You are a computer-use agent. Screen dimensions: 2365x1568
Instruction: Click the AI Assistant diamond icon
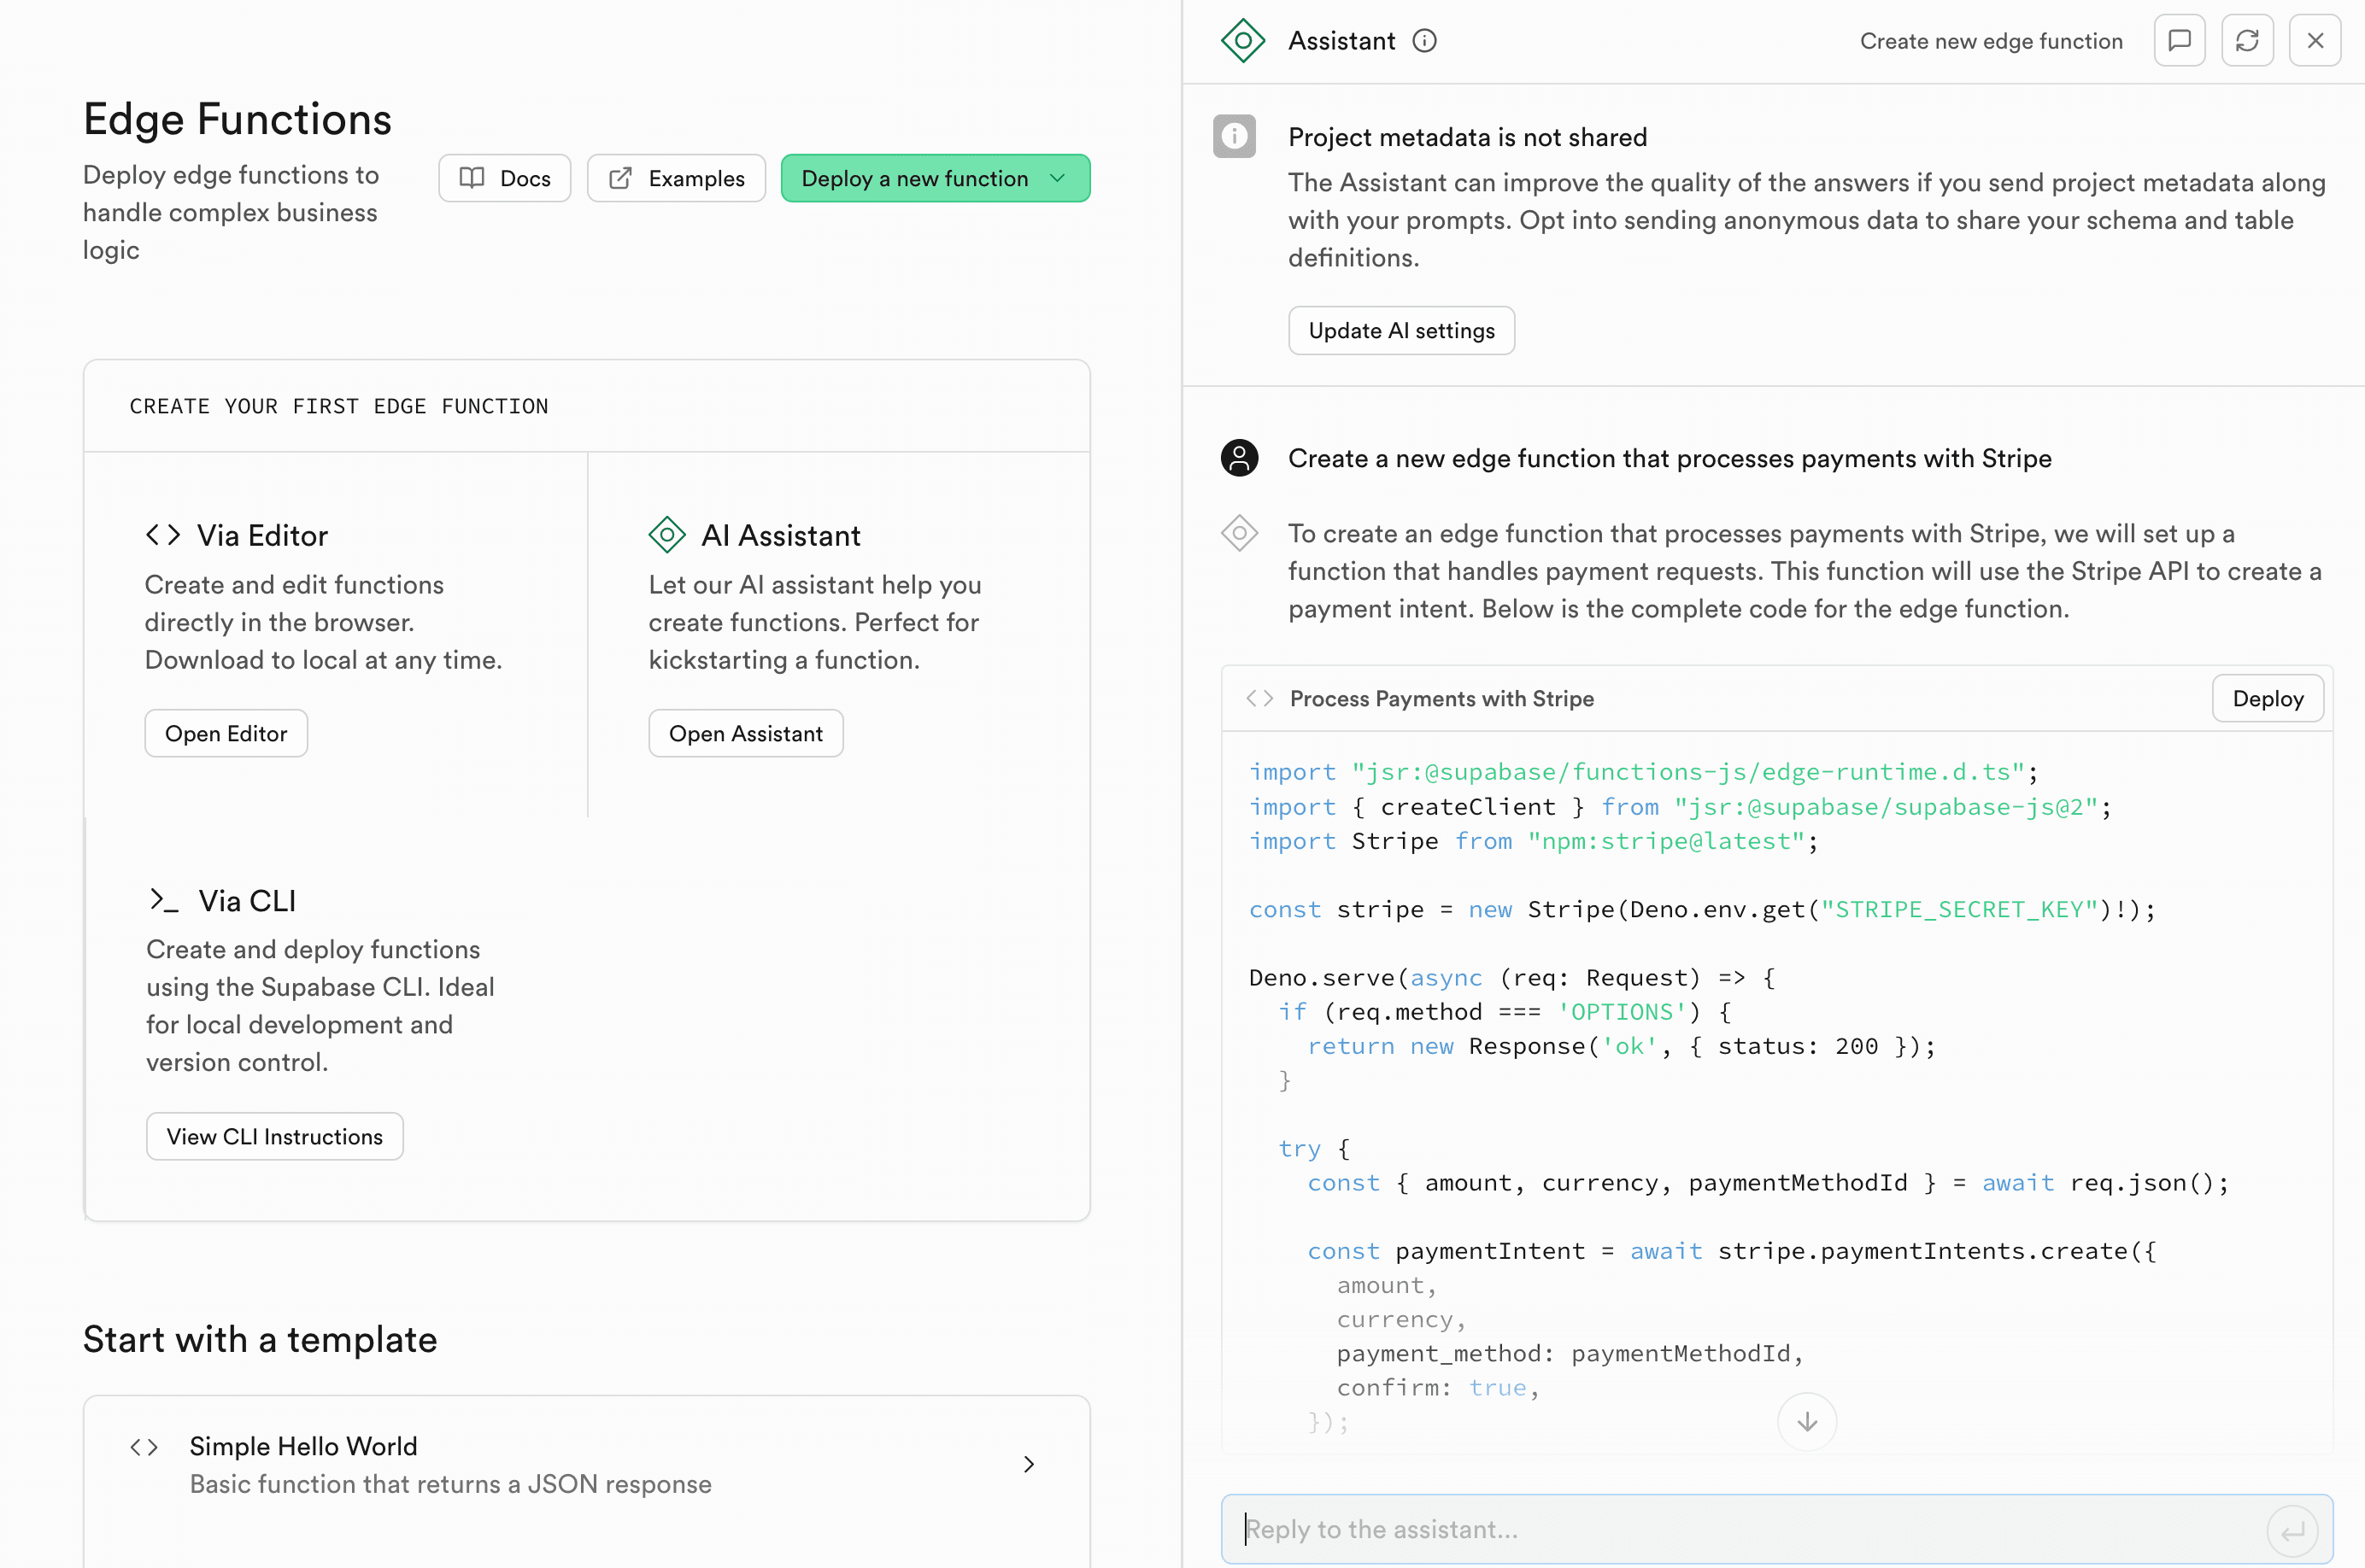click(666, 534)
